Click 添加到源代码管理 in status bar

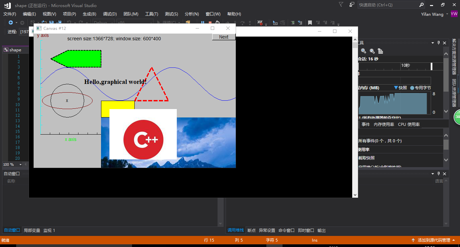(434, 240)
